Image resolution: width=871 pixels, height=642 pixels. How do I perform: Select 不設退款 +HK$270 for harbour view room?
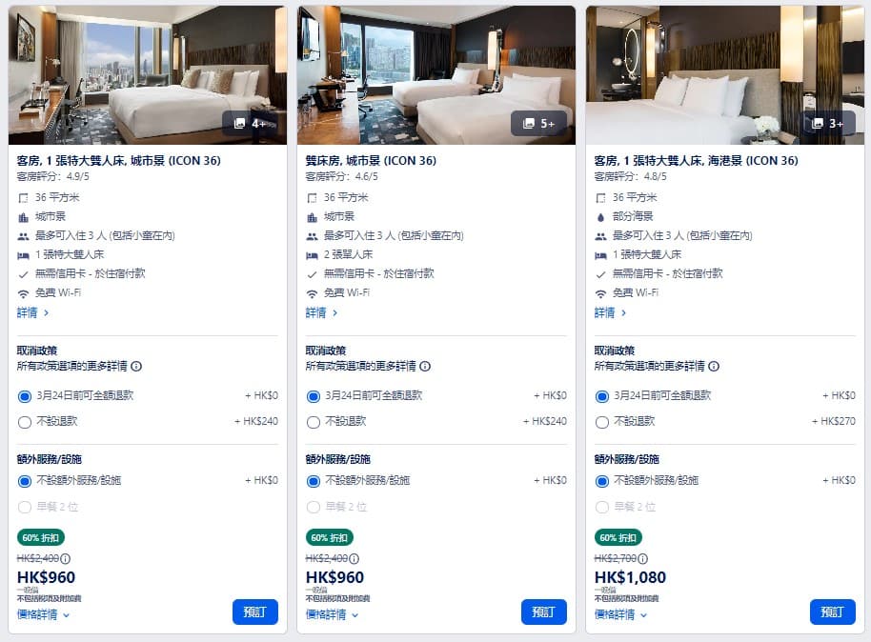coord(602,422)
